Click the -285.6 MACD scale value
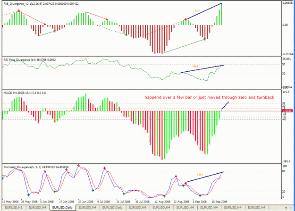The width and height of the screenshot is (295, 211). pyautogui.click(x=287, y=161)
